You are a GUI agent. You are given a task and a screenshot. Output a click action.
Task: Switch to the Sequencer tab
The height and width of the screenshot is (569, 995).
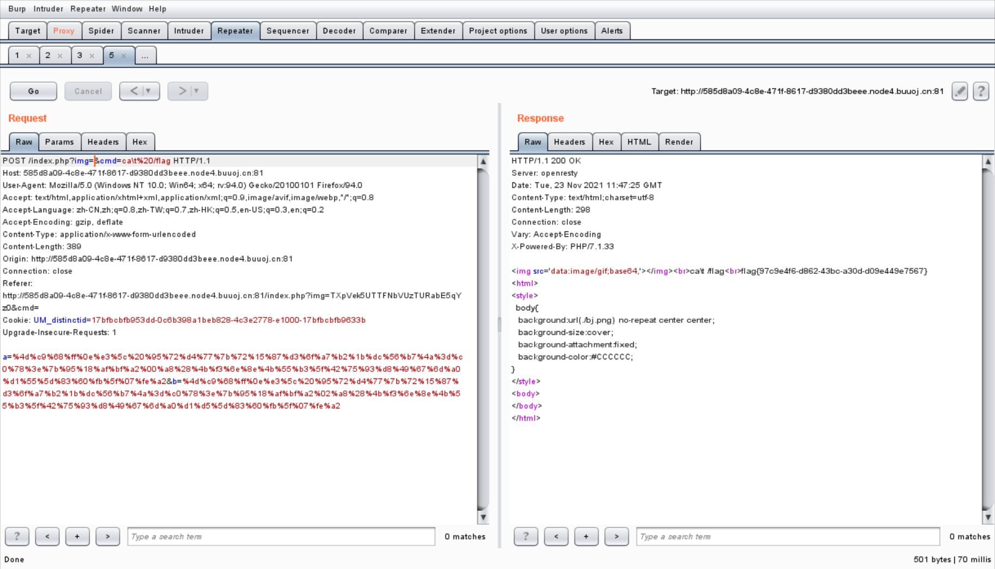pos(288,30)
